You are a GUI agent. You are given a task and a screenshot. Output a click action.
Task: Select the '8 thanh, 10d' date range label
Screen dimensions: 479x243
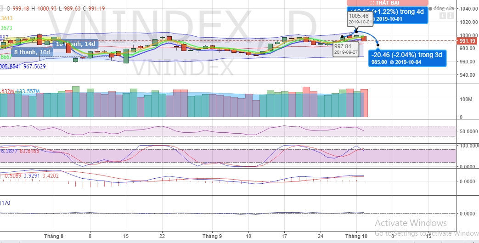tap(32, 52)
